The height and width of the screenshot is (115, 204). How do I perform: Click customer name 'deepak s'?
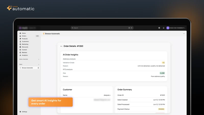click(x=107, y=95)
